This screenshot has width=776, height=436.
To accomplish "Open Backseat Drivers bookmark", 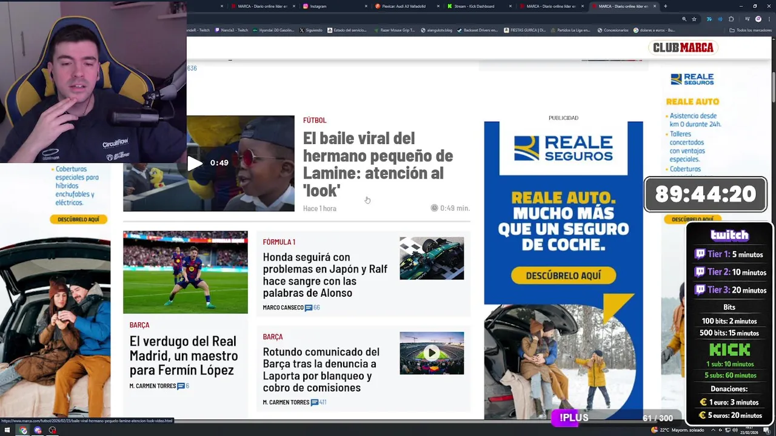I will click(477, 30).
